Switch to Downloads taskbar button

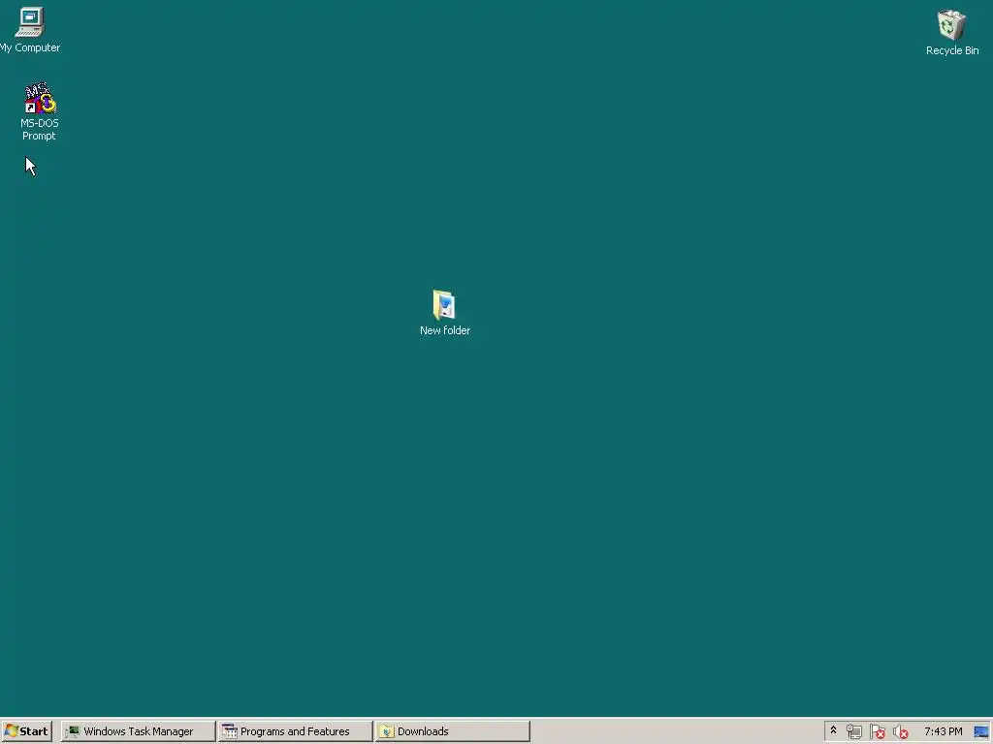[452, 731]
